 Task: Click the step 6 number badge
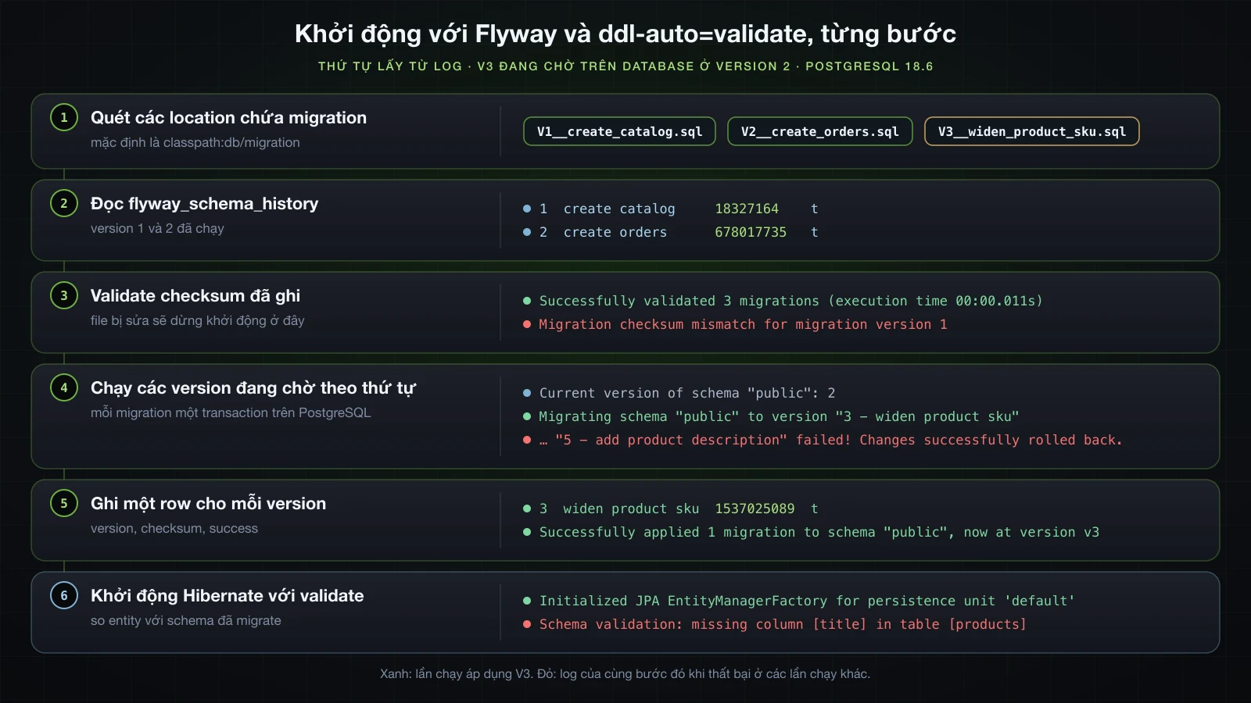[x=64, y=595]
